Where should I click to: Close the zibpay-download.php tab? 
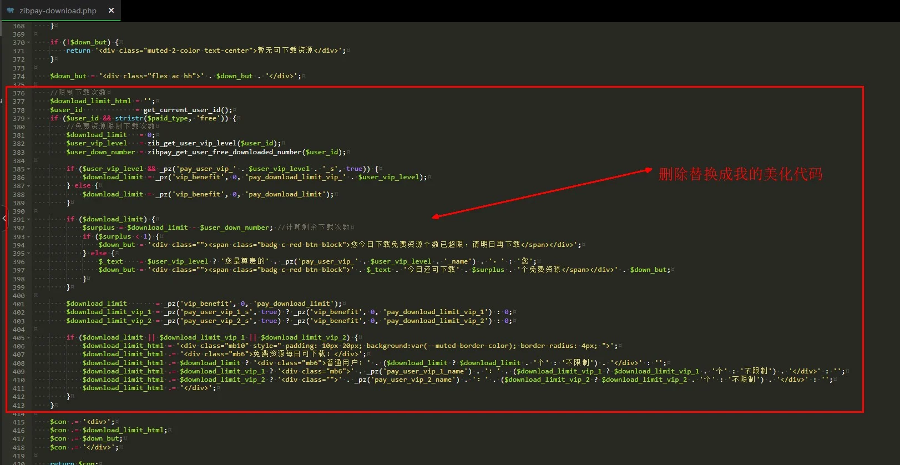point(111,11)
